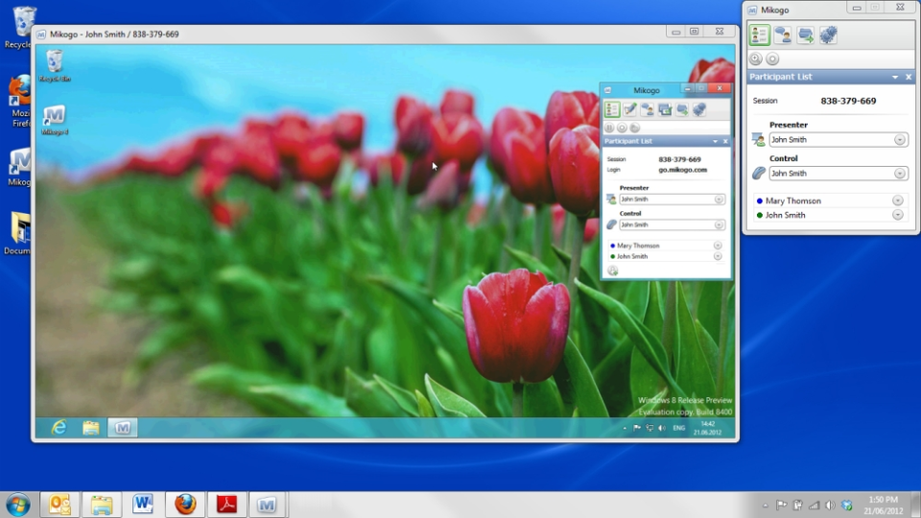Open the settings gears icon in the outer Mikogo panel
The width and height of the screenshot is (921, 518).
tap(828, 35)
